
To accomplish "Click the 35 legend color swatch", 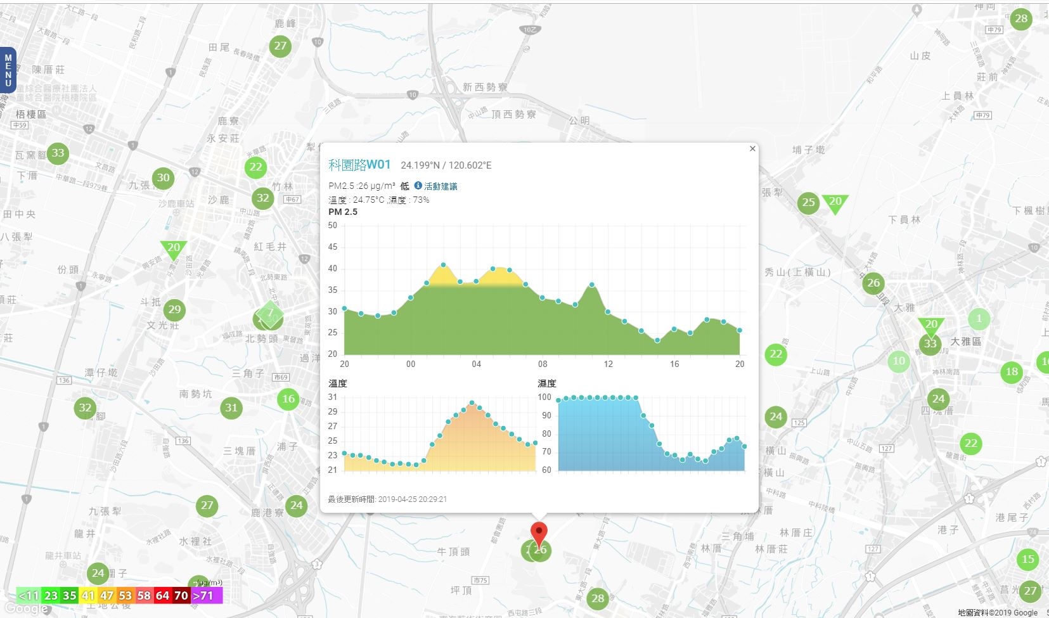I will 70,596.
